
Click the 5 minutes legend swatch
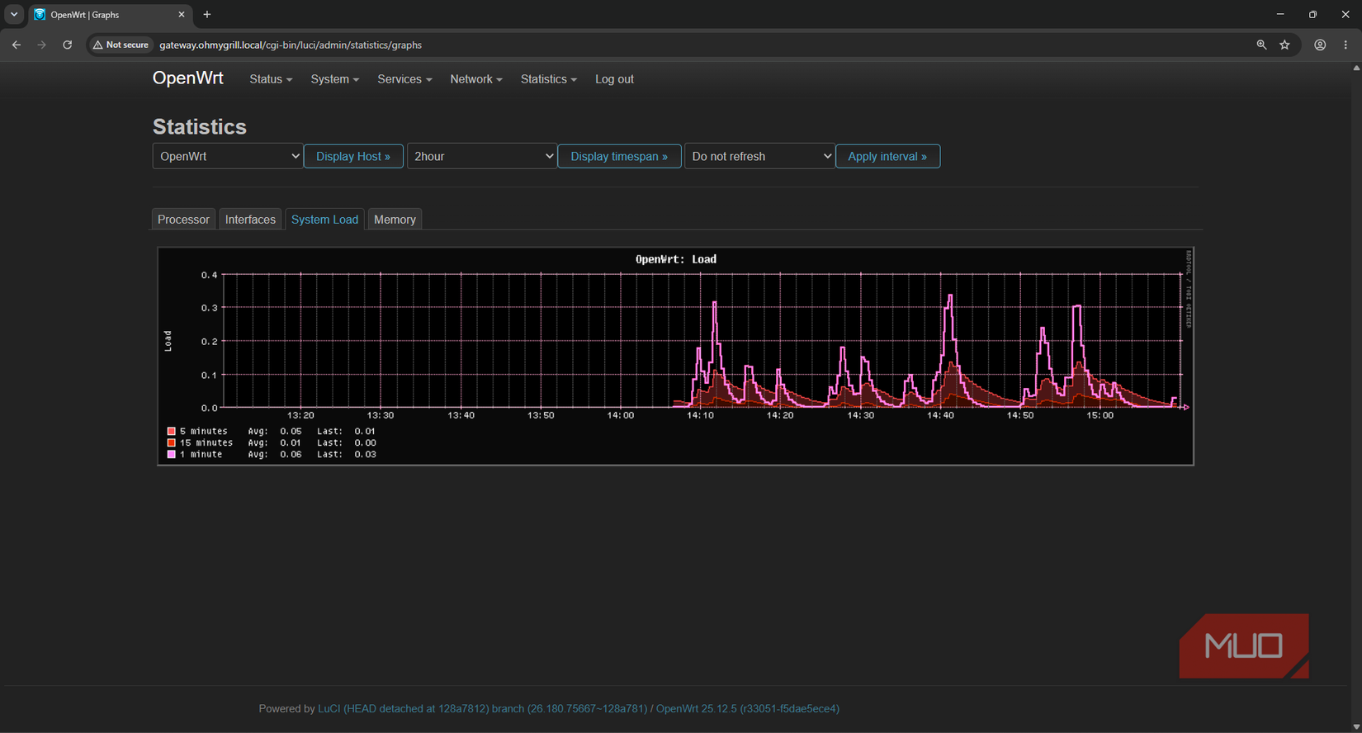(172, 431)
